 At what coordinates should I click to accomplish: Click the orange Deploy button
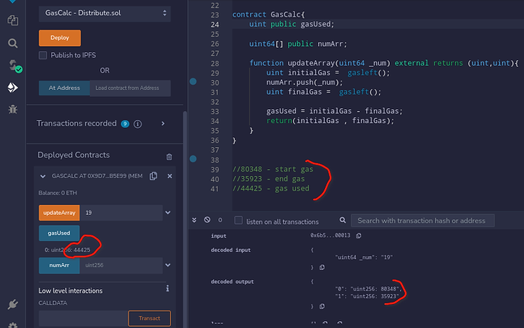[x=59, y=37]
